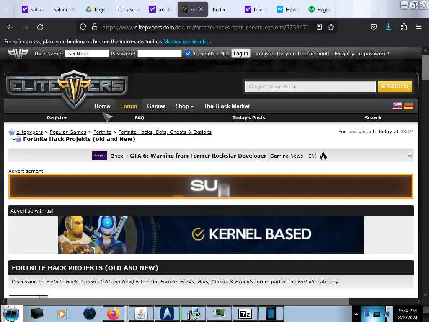Close the active forum tab

[x=201, y=9]
